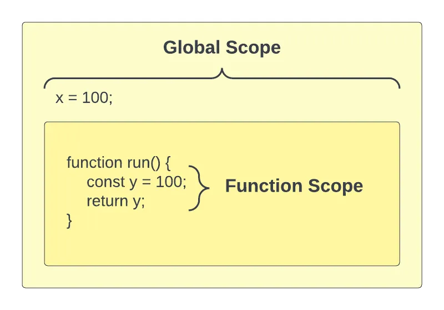Screen dimensions: 444x310
Task: Click the opening brace after run()
Action: [x=171, y=163]
